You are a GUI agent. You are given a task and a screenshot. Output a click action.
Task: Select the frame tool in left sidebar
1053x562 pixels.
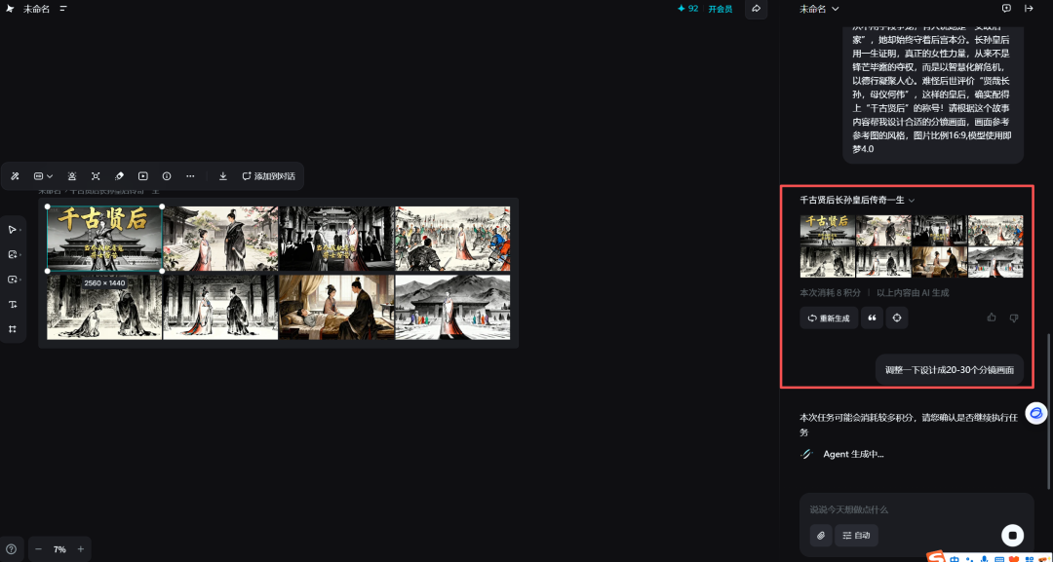pos(13,329)
